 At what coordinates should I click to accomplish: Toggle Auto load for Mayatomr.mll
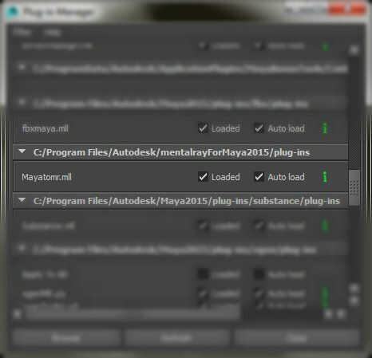[x=259, y=177]
